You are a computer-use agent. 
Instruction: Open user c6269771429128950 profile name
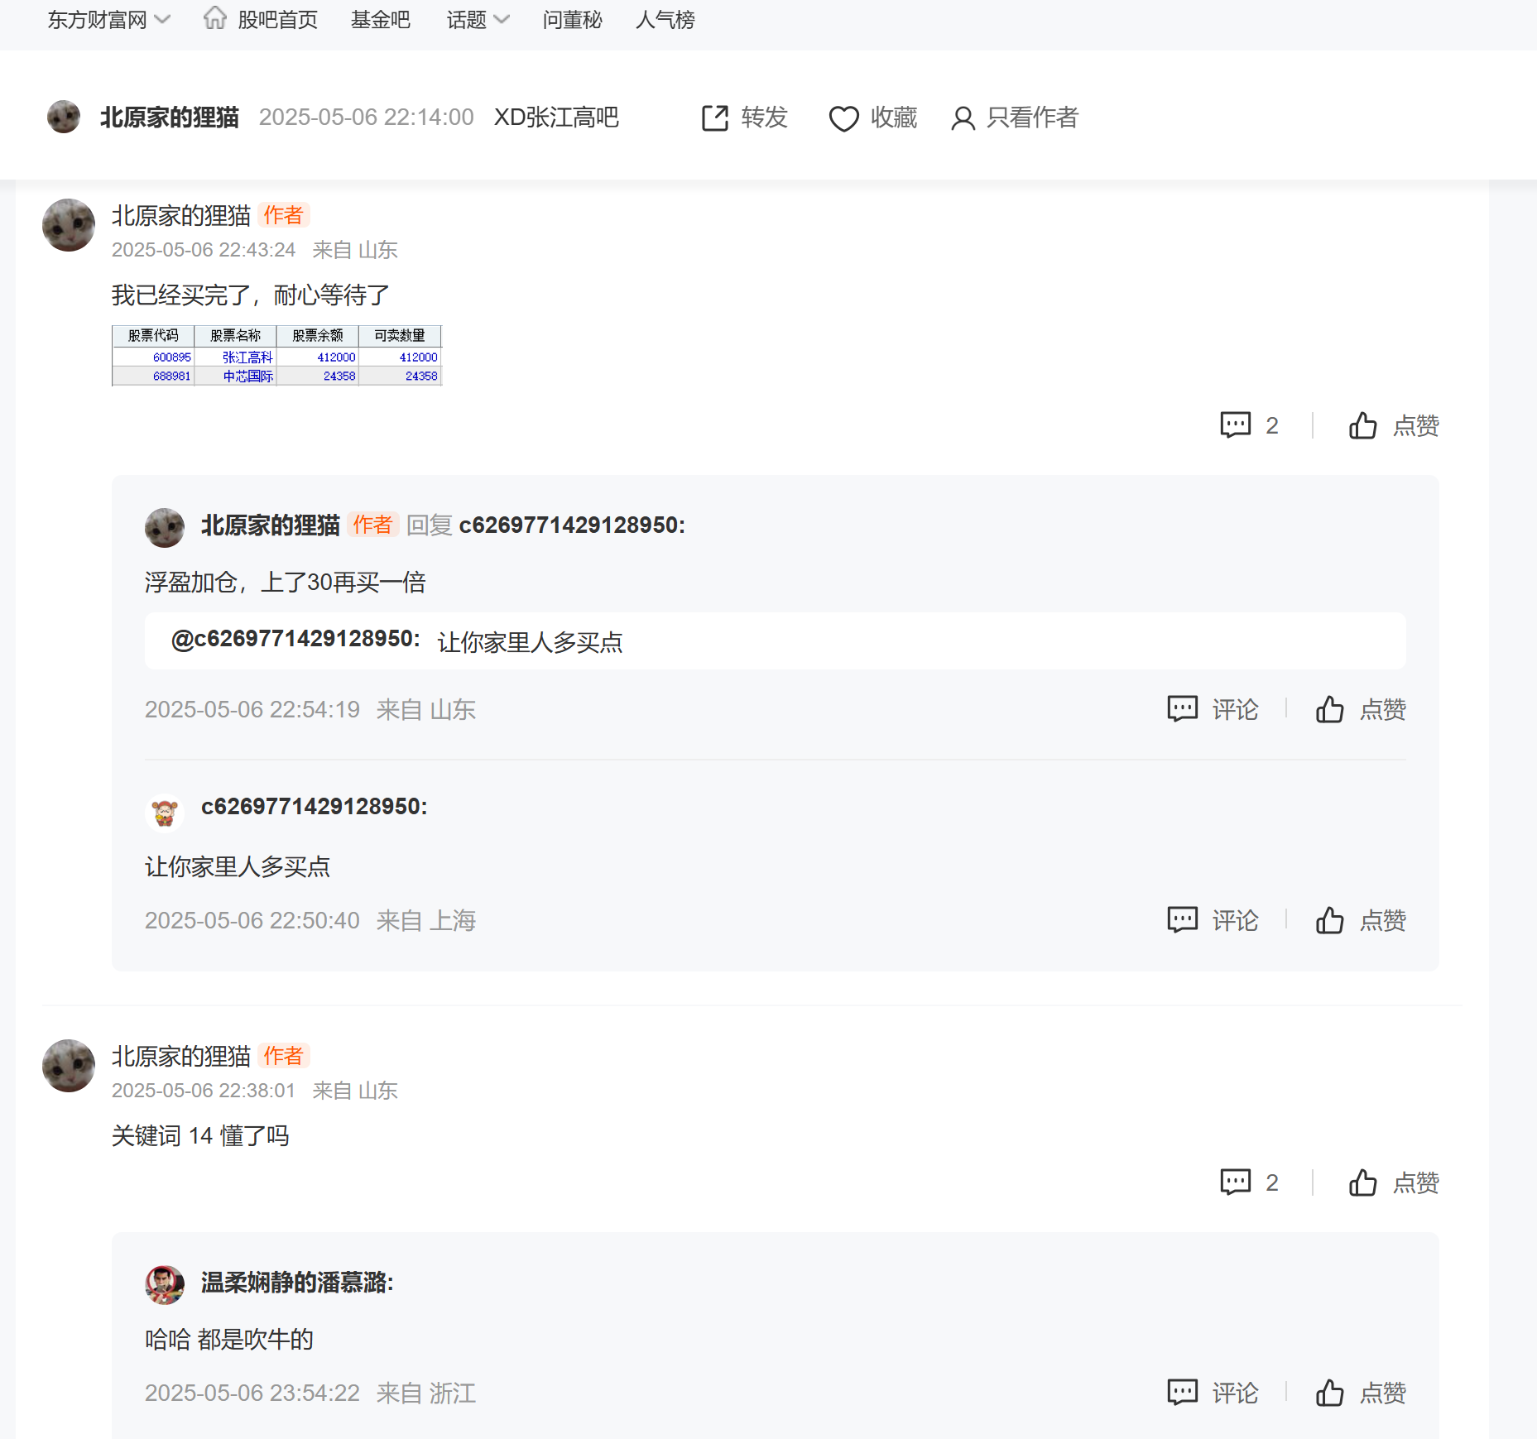[x=314, y=807]
